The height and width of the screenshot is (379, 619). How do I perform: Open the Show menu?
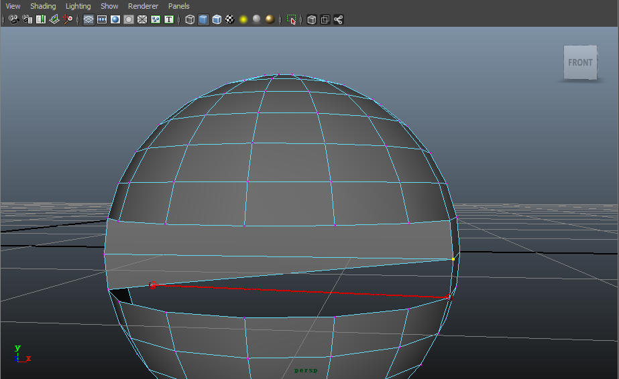pyautogui.click(x=109, y=6)
